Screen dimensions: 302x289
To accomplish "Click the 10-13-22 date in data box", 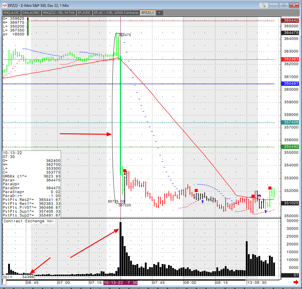I will tap(12, 153).
